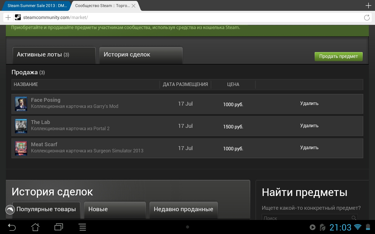This screenshot has width=375, height=234.
Task: Open the Android menu icon
Action: (x=83, y=227)
